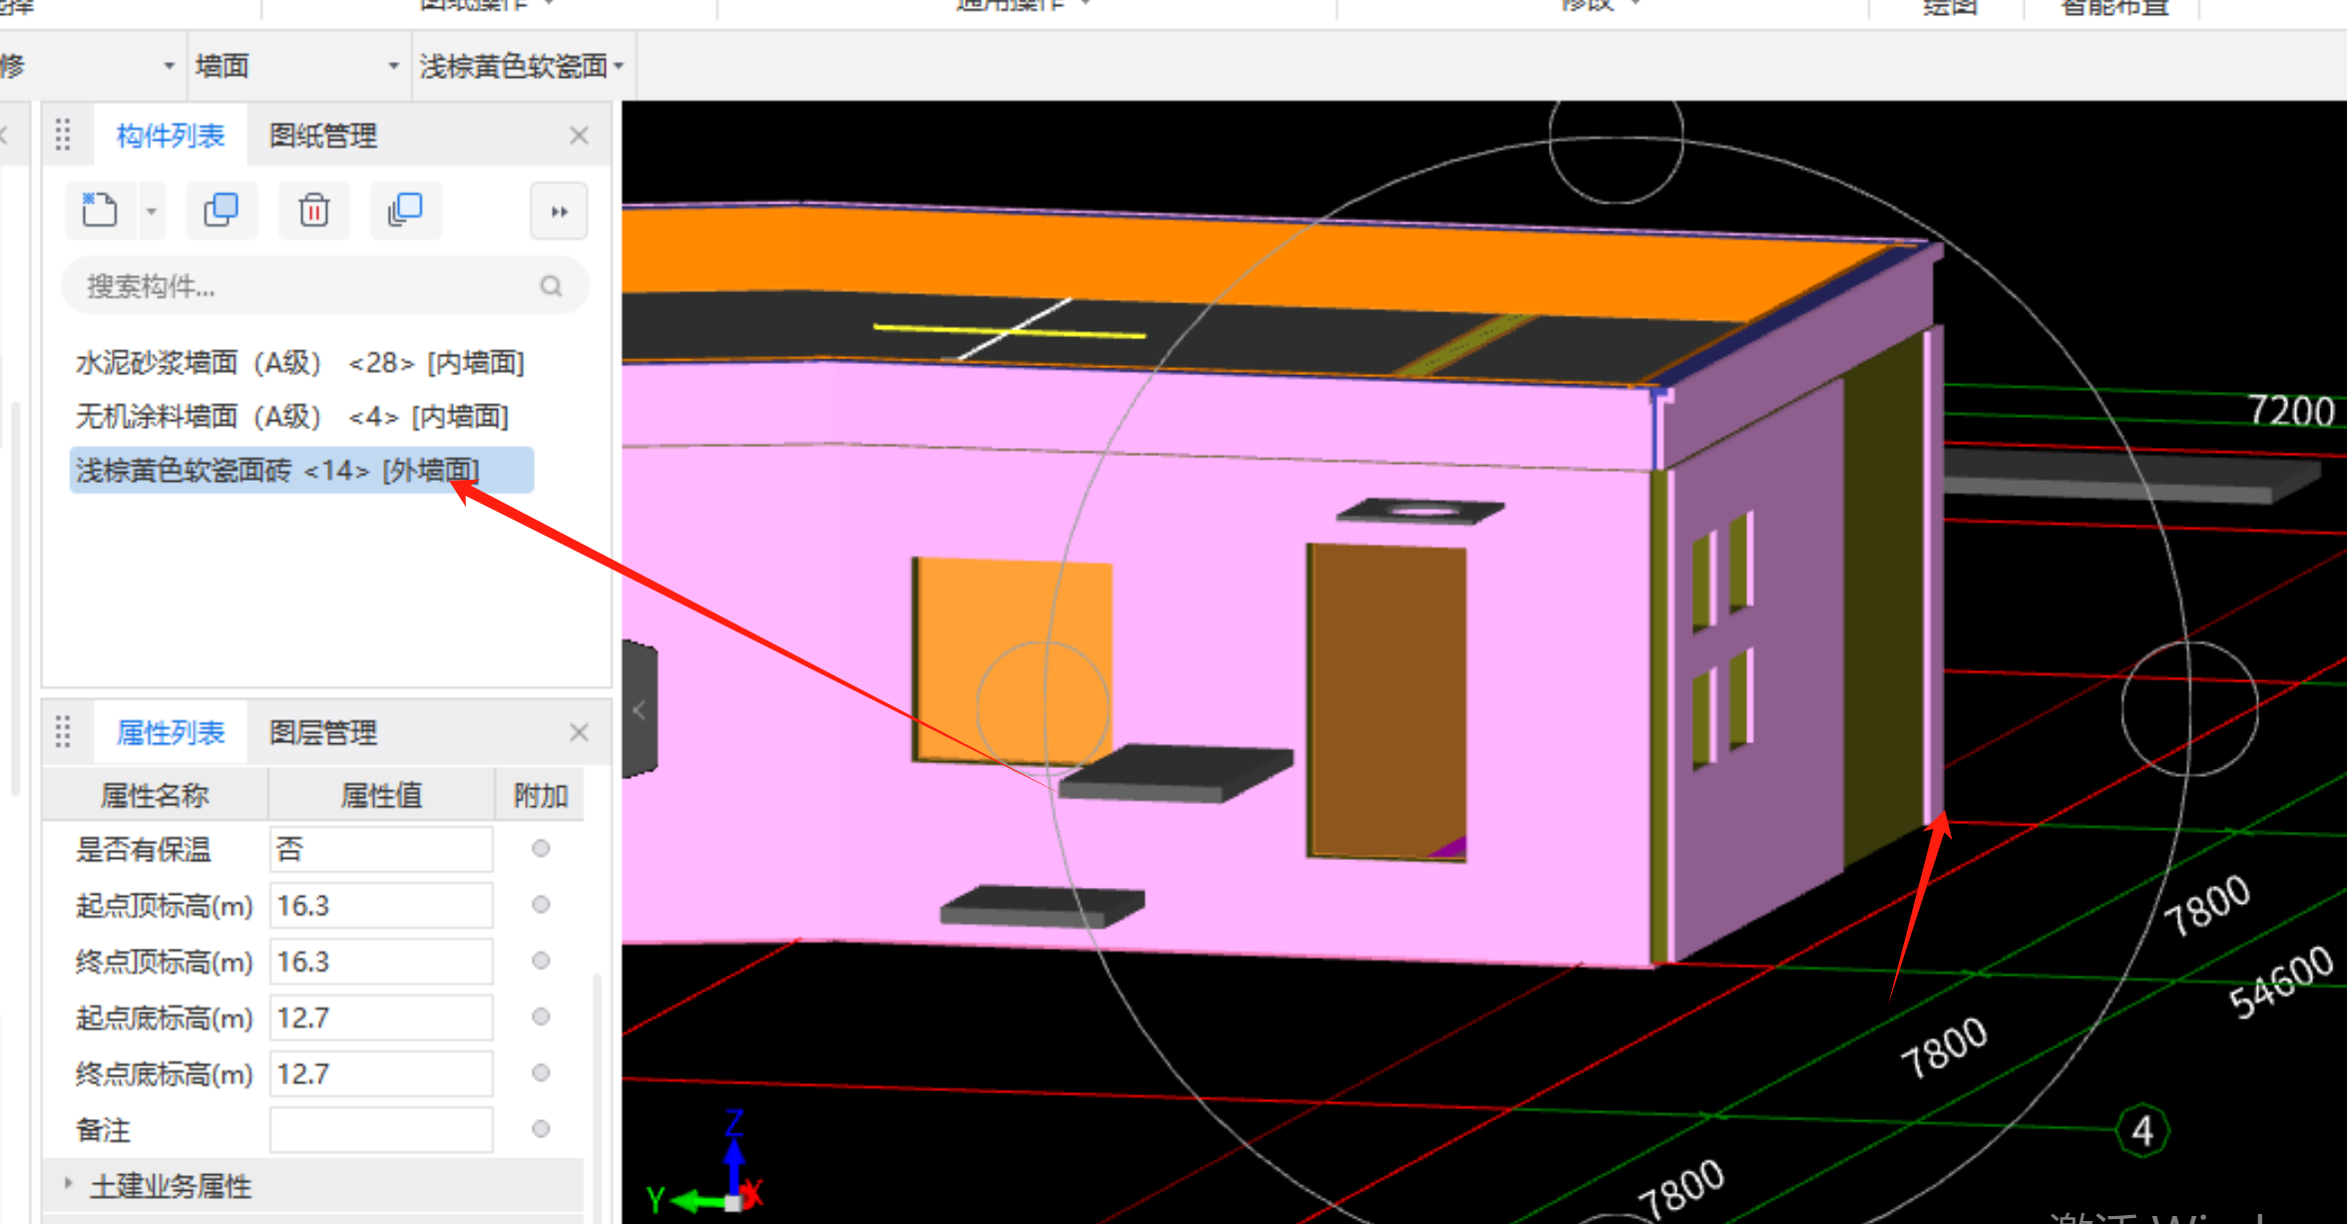2347x1224 pixels.
Task: Toggle 附加 option for 起点底标高
Action: tap(541, 1017)
